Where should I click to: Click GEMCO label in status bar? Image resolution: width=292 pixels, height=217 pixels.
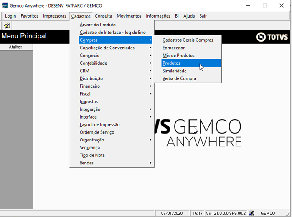268,213
